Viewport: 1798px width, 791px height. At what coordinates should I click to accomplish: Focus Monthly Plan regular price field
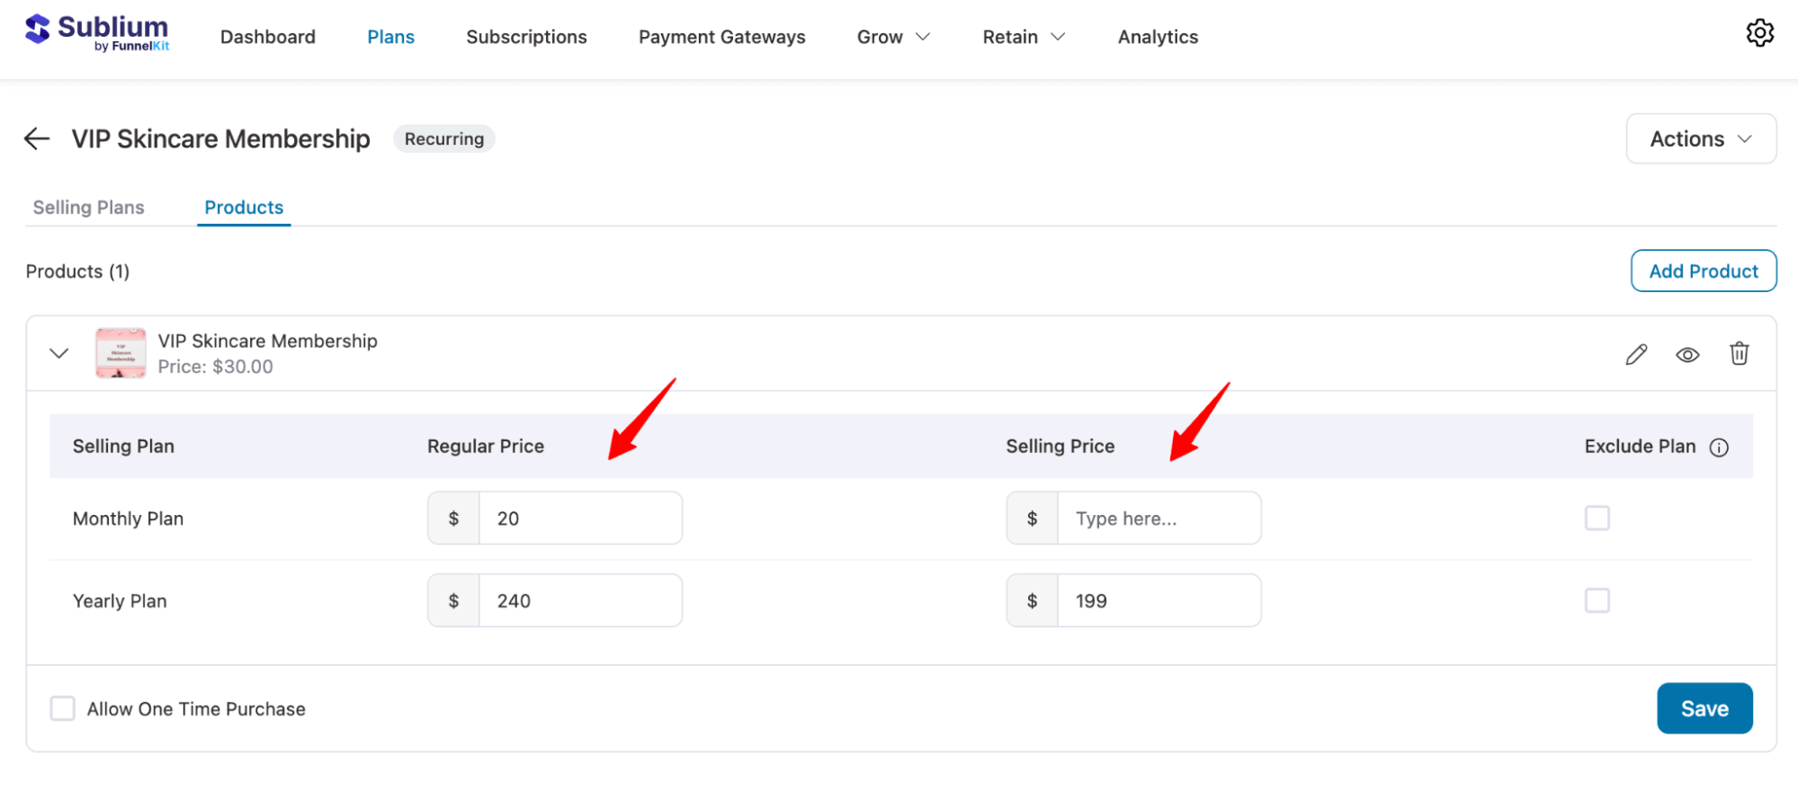pyautogui.click(x=580, y=518)
